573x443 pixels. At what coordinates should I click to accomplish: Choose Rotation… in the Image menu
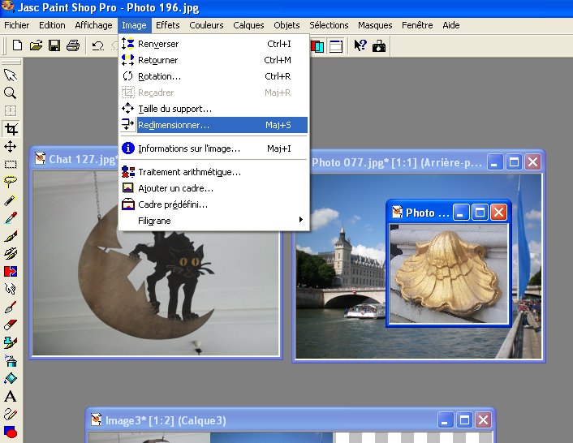tap(214, 76)
